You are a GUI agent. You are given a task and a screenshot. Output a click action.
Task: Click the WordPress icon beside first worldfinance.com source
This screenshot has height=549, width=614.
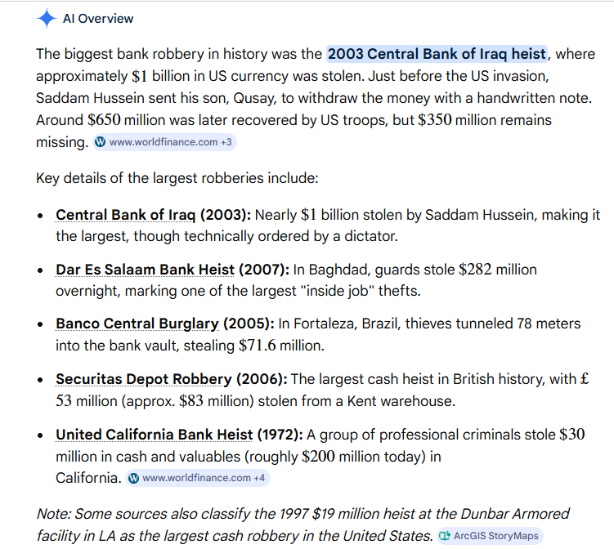101,142
